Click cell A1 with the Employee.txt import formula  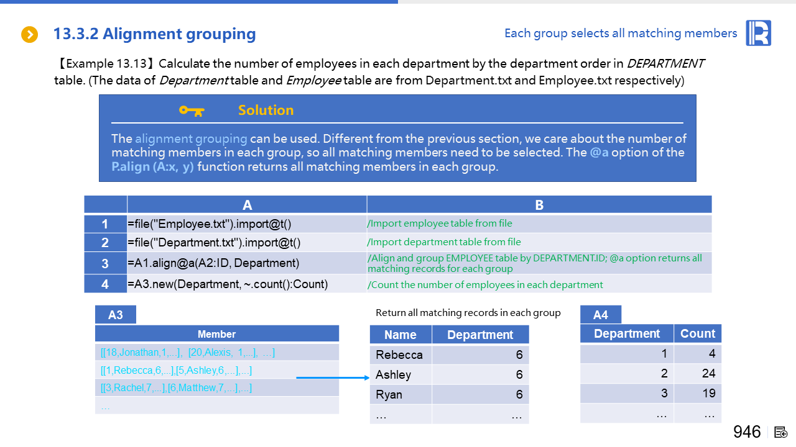209,224
